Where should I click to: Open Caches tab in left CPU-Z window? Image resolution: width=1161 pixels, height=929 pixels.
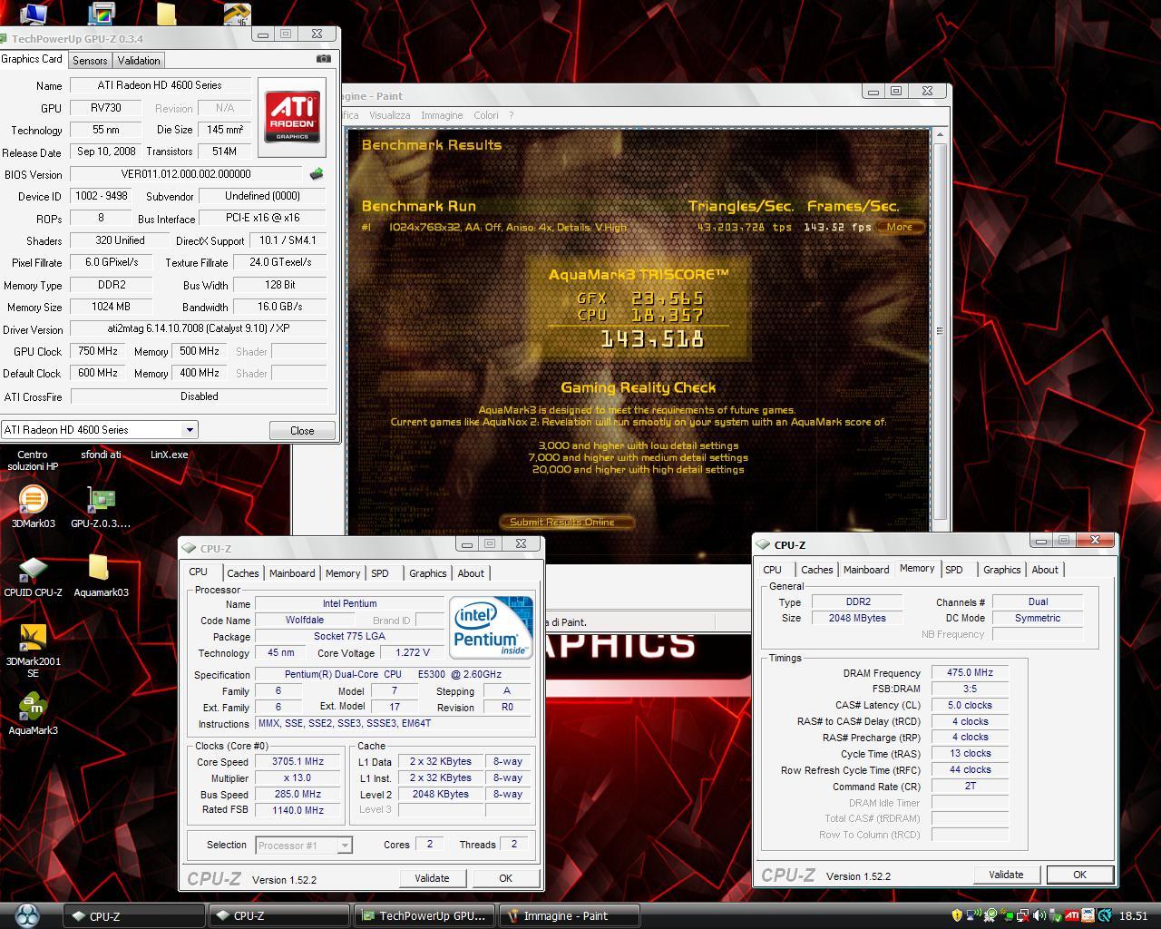click(242, 573)
